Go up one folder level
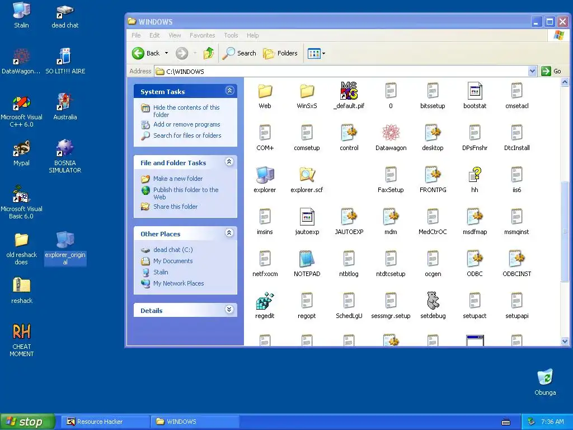 [x=209, y=53]
